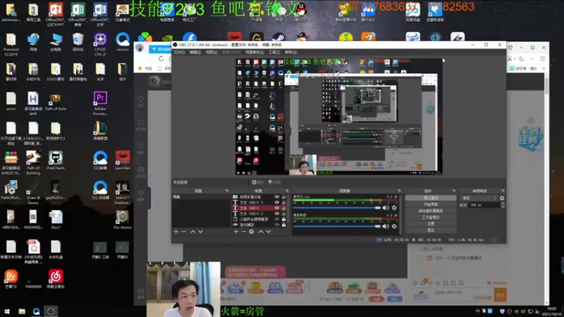
Task: Toggle visibility of 文本 (GDI+) 2 source
Action: click(x=276, y=213)
